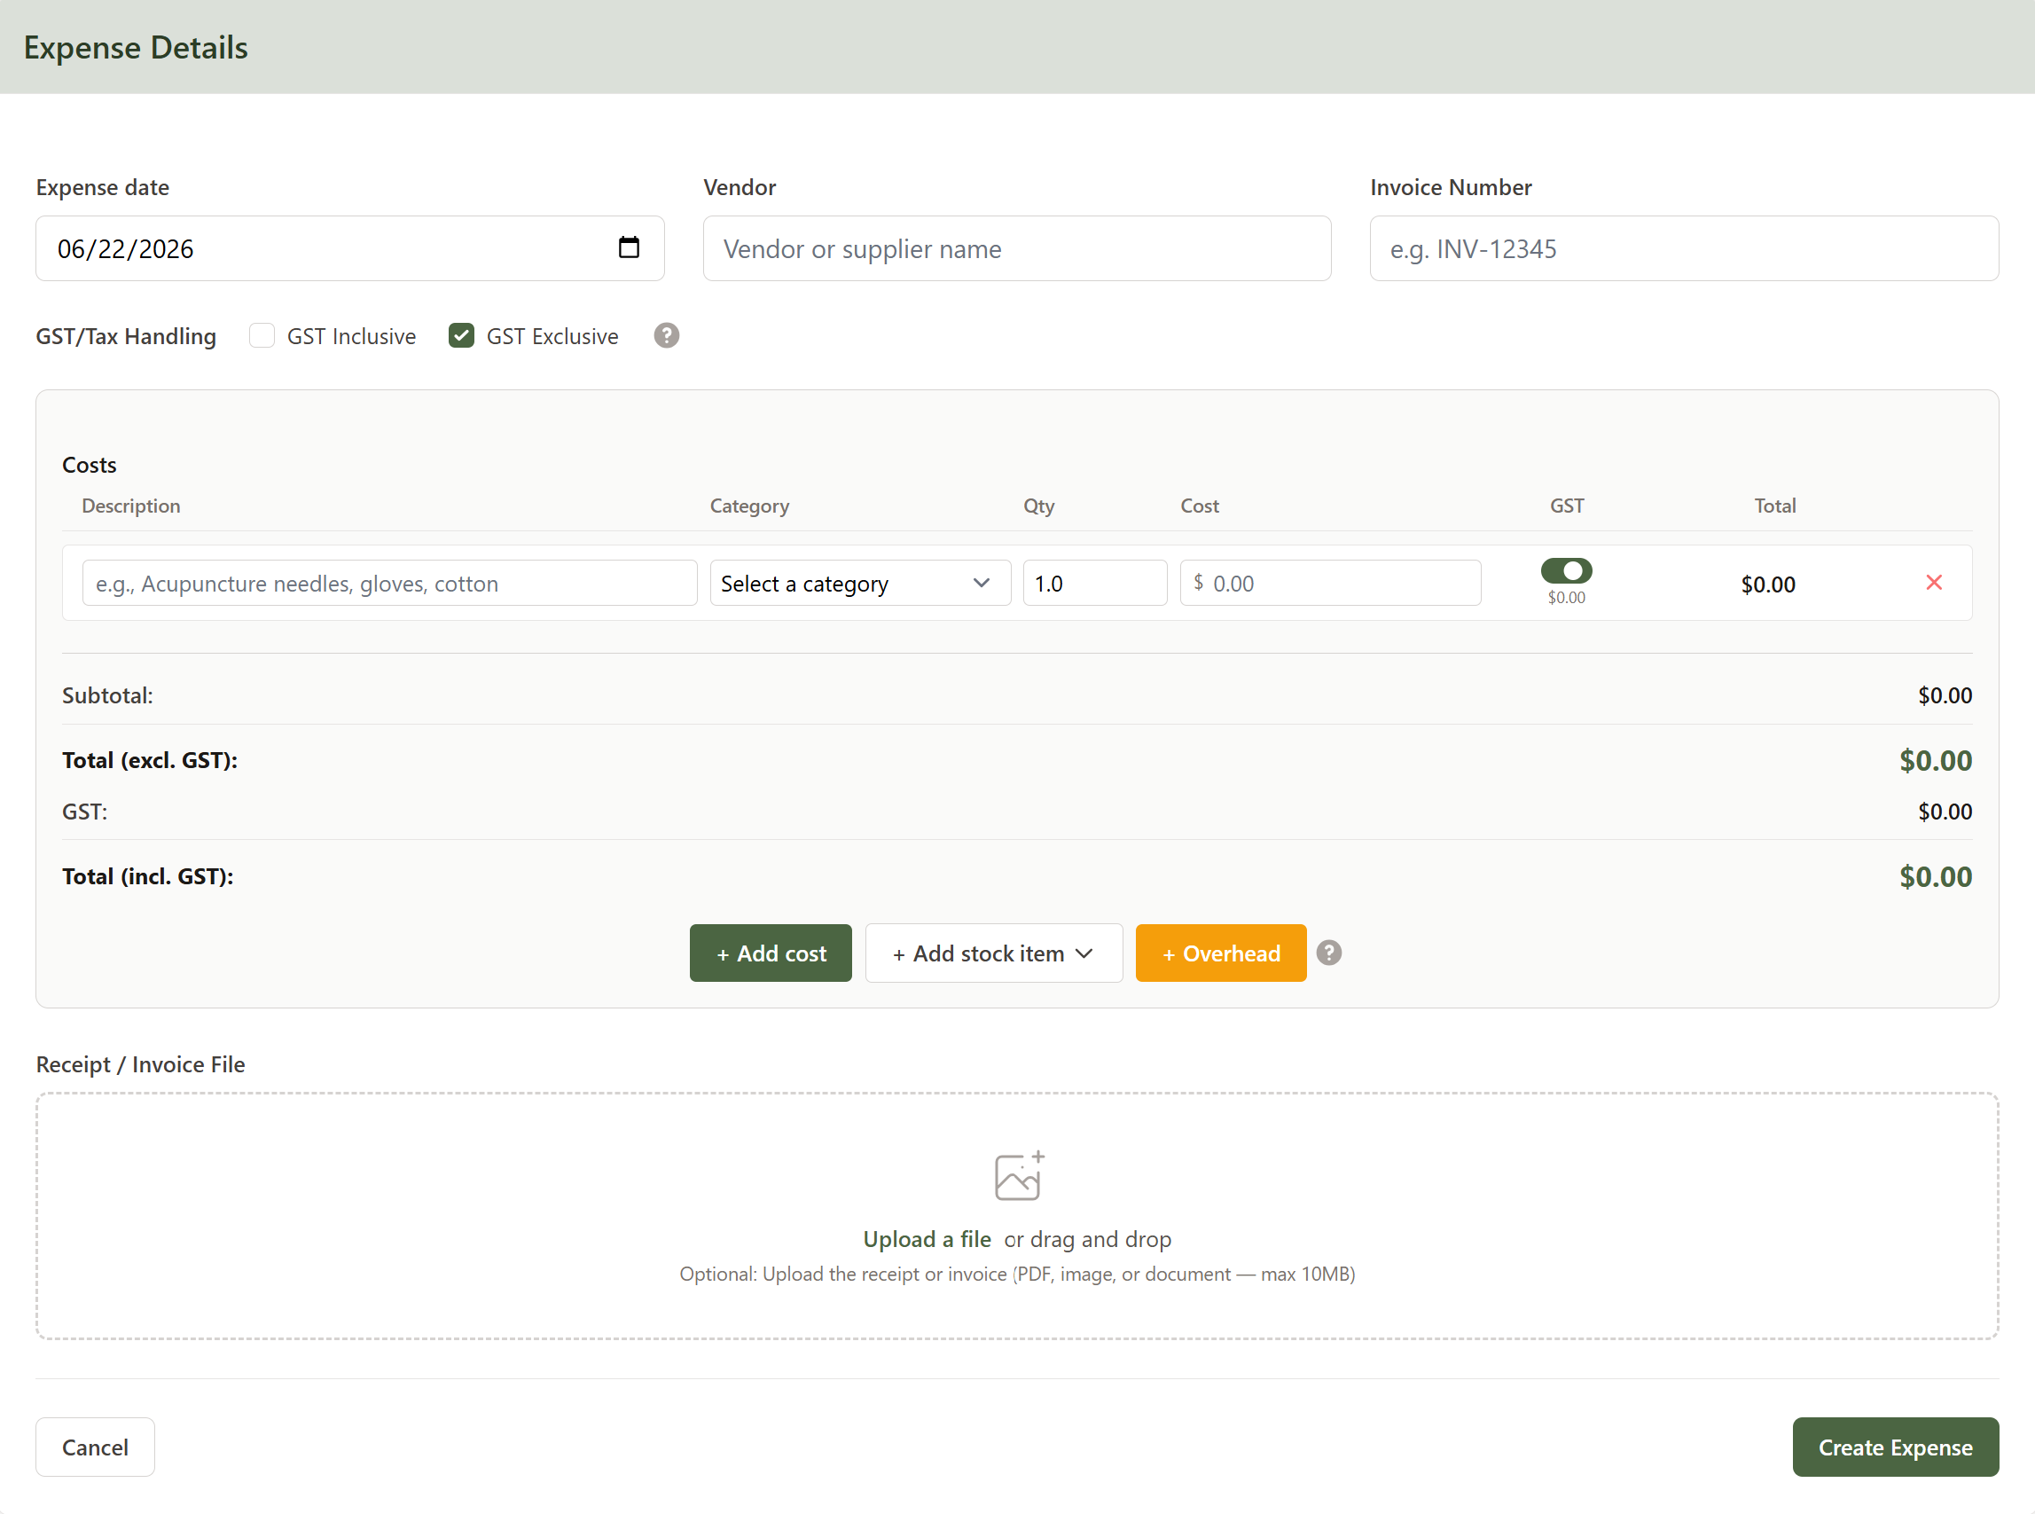Image resolution: width=2035 pixels, height=1514 pixels.
Task: Click the Cancel button
Action: (95, 1447)
